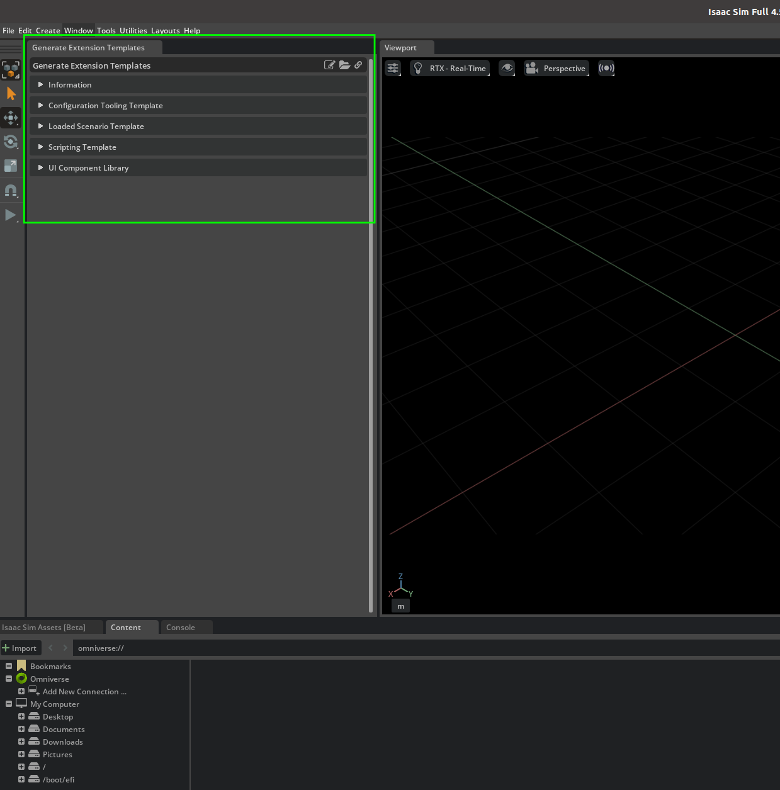The width and height of the screenshot is (780, 790).
Task: Click the omniverse:// path field
Action: [x=426, y=648]
